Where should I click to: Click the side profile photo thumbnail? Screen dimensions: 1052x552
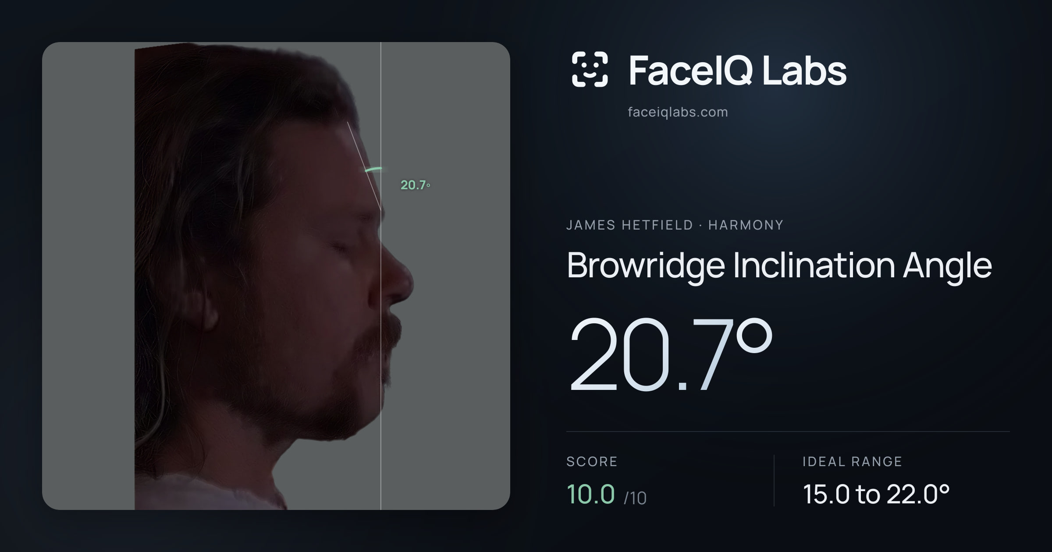coord(276,276)
